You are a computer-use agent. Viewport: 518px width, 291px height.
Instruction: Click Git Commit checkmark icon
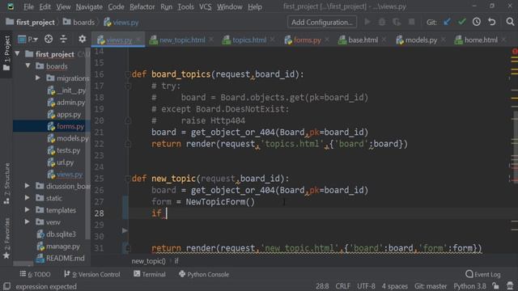pos(462,22)
